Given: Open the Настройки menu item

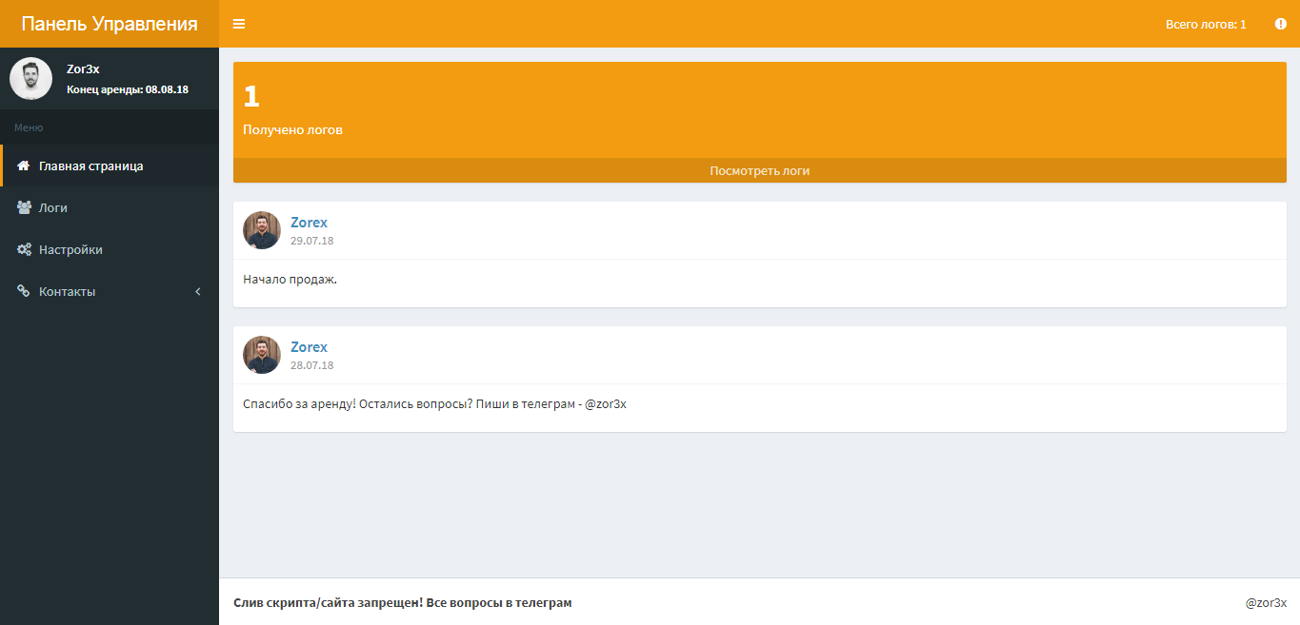Looking at the screenshot, I should coord(110,249).
